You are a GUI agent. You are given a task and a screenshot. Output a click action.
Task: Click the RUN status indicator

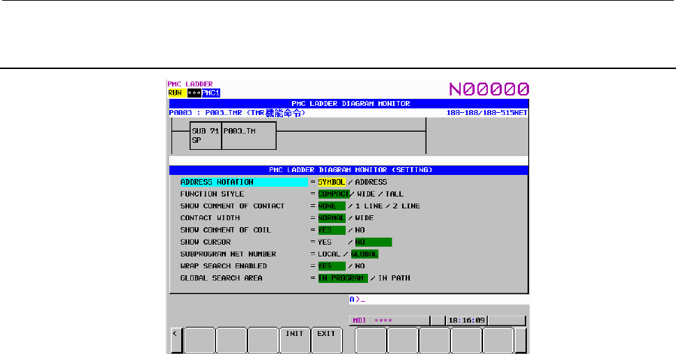point(177,93)
